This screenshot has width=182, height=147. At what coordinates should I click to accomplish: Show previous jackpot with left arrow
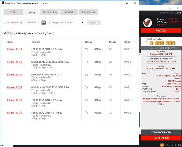pyautogui.click(x=143, y=42)
